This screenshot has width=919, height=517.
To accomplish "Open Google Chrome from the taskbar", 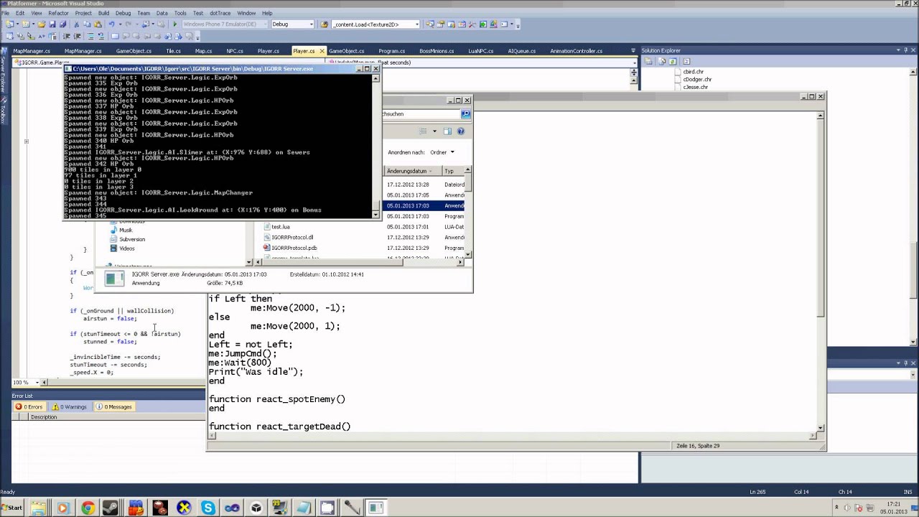I will pyautogui.click(x=87, y=508).
